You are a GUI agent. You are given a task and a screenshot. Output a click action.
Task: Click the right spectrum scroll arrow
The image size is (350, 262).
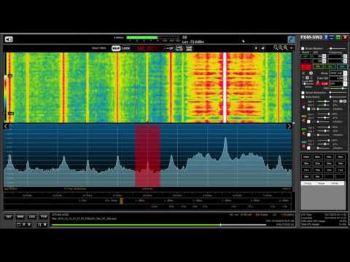tap(289, 126)
